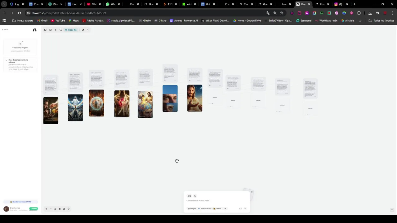Image resolution: width=397 pixels, height=223 pixels.
Task: Open the YouTube bookmark
Action: coord(58,21)
